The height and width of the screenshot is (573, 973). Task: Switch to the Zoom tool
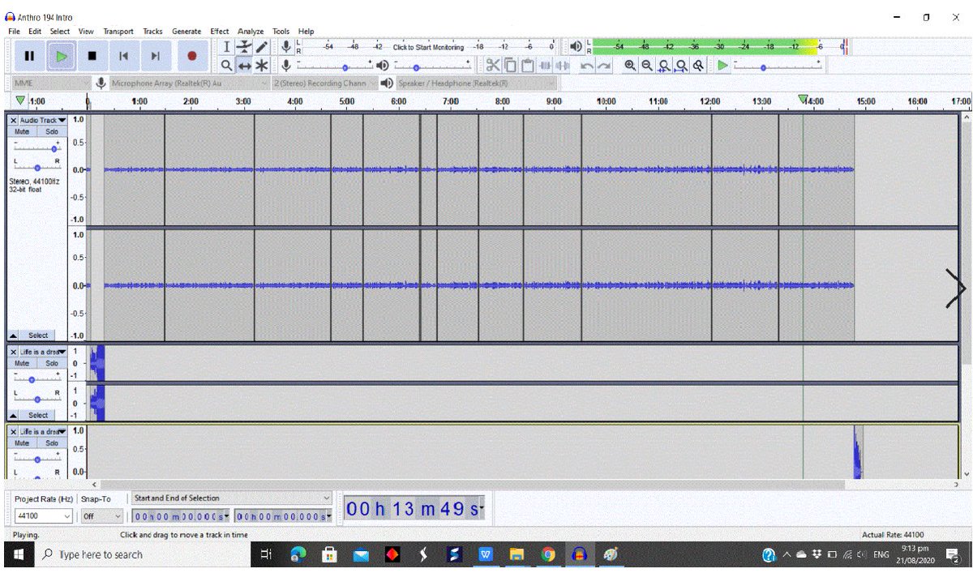(x=228, y=65)
